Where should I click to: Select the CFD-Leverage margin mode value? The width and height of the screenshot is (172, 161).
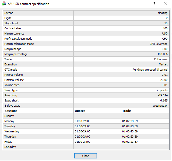pos(158,44)
